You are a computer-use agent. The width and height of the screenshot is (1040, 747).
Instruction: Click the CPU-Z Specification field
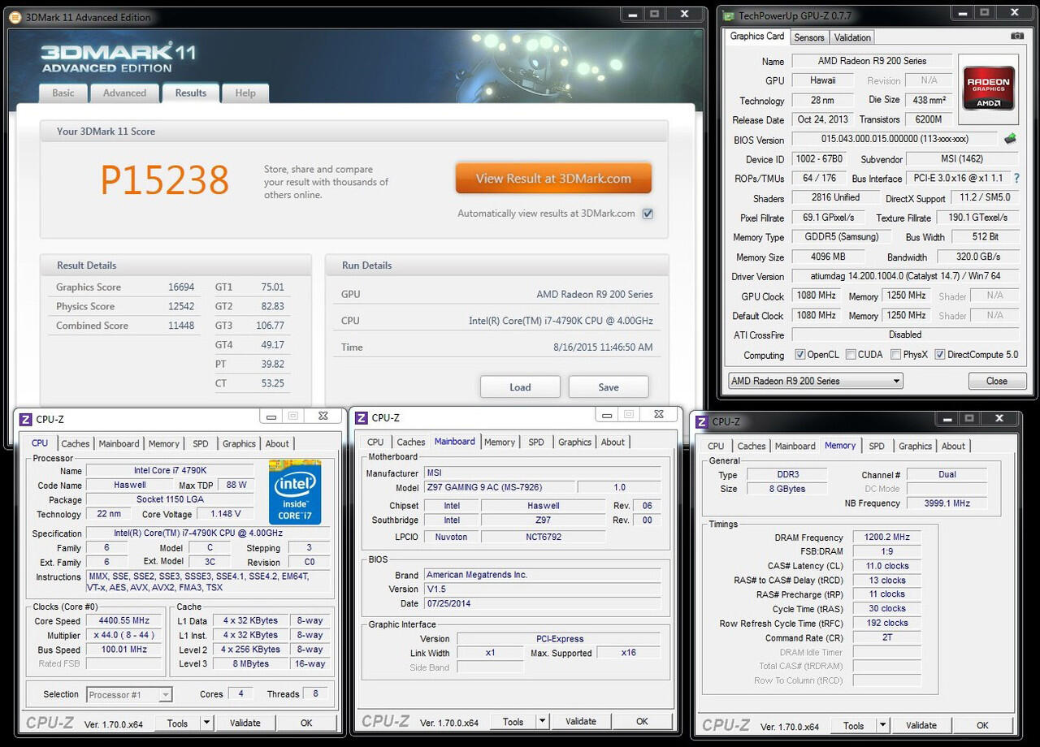pyautogui.click(x=209, y=533)
